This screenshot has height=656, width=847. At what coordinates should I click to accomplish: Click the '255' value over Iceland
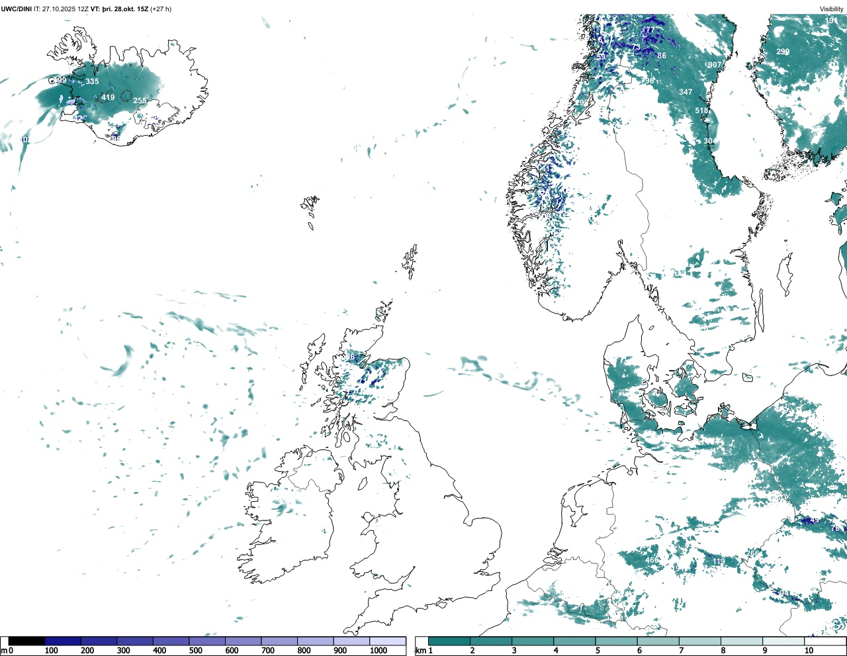(x=140, y=101)
